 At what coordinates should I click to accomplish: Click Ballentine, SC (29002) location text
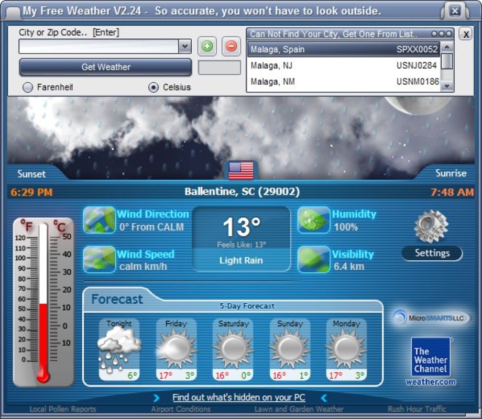242,192
